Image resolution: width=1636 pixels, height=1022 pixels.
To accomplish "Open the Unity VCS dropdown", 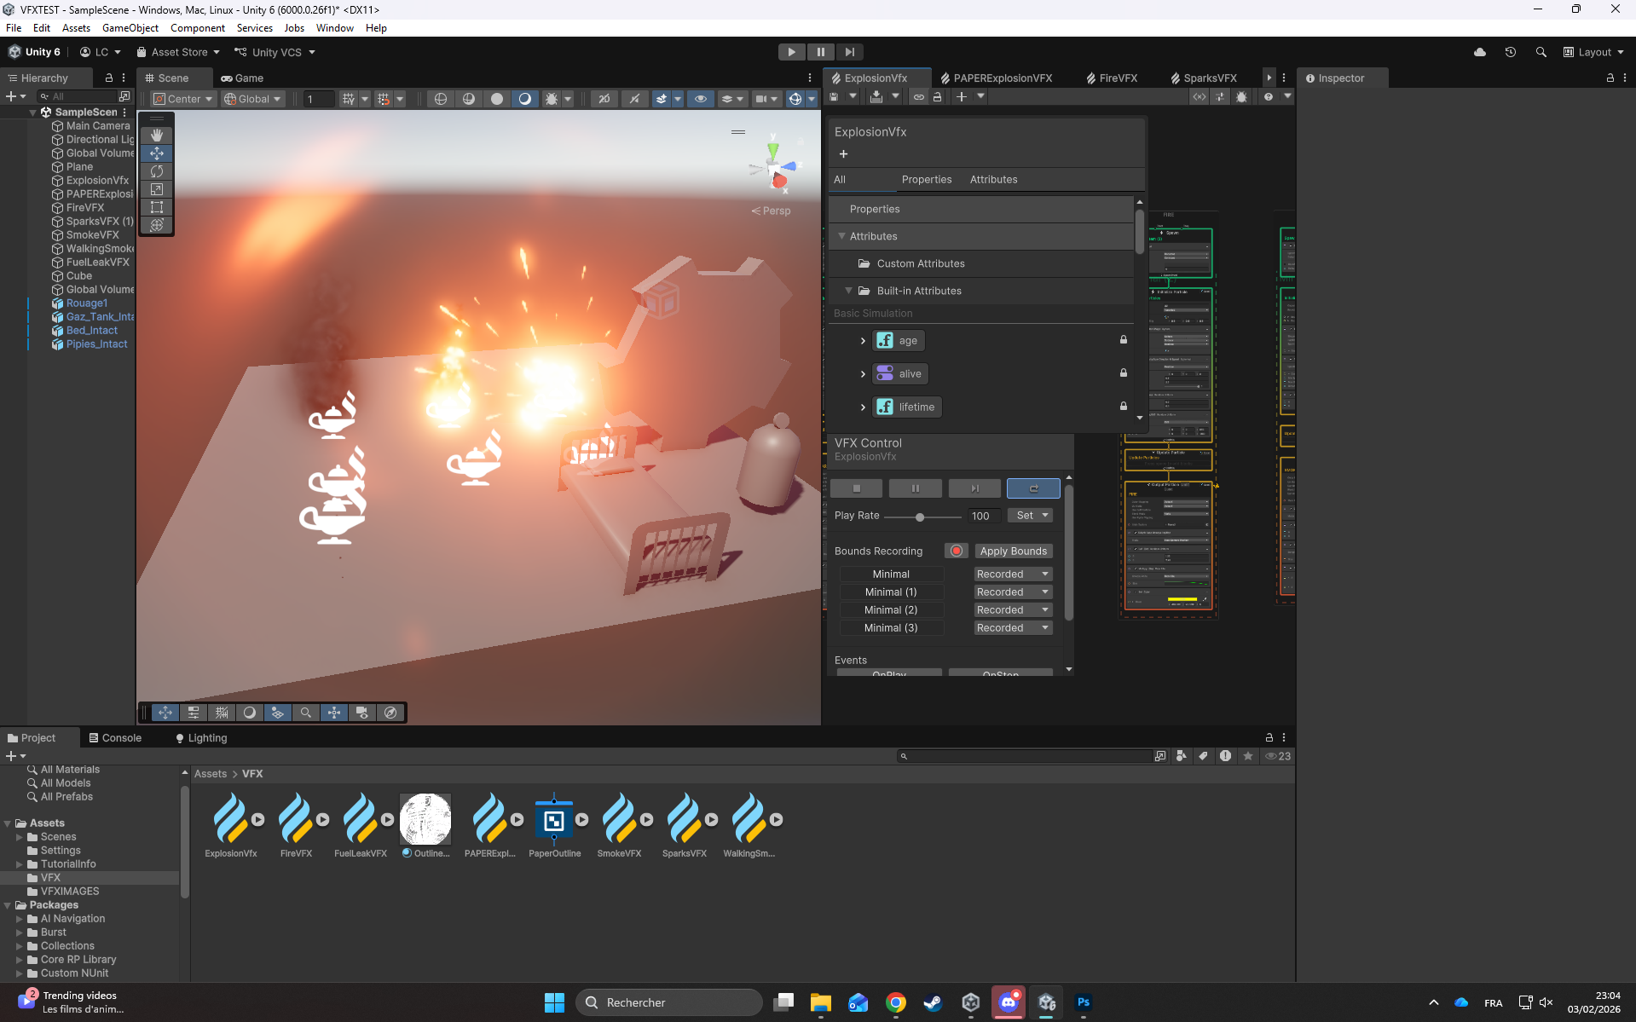I will (x=275, y=52).
